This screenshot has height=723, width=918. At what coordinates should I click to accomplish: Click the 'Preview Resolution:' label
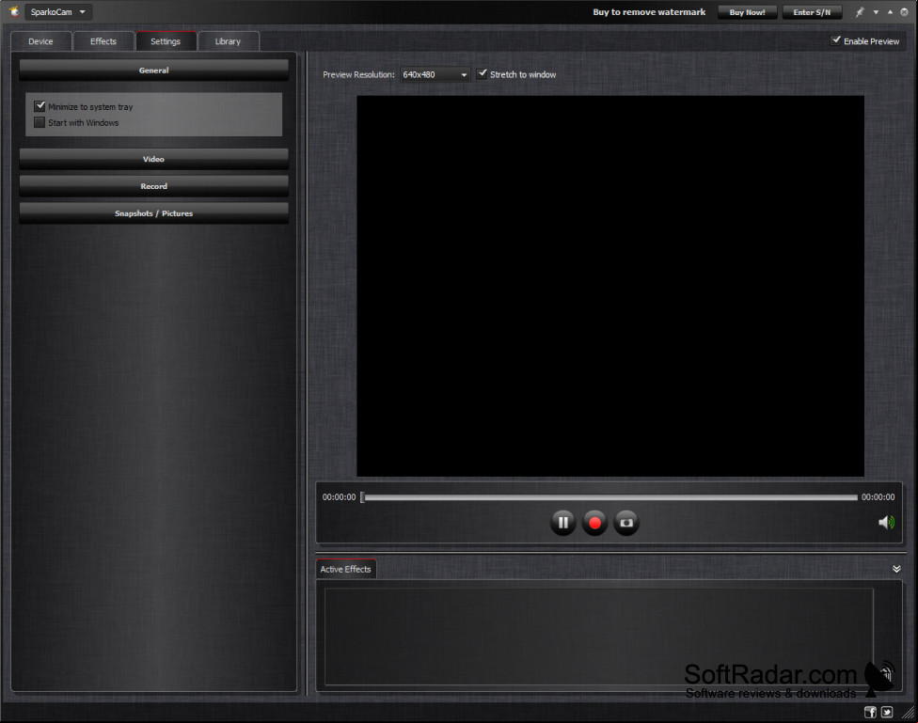(359, 74)
